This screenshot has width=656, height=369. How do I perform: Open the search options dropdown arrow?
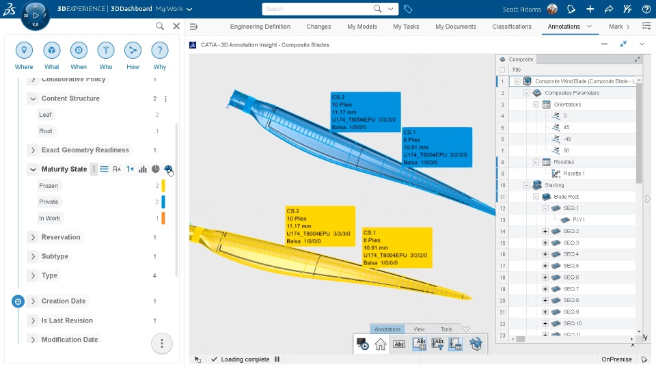(391, 9)
